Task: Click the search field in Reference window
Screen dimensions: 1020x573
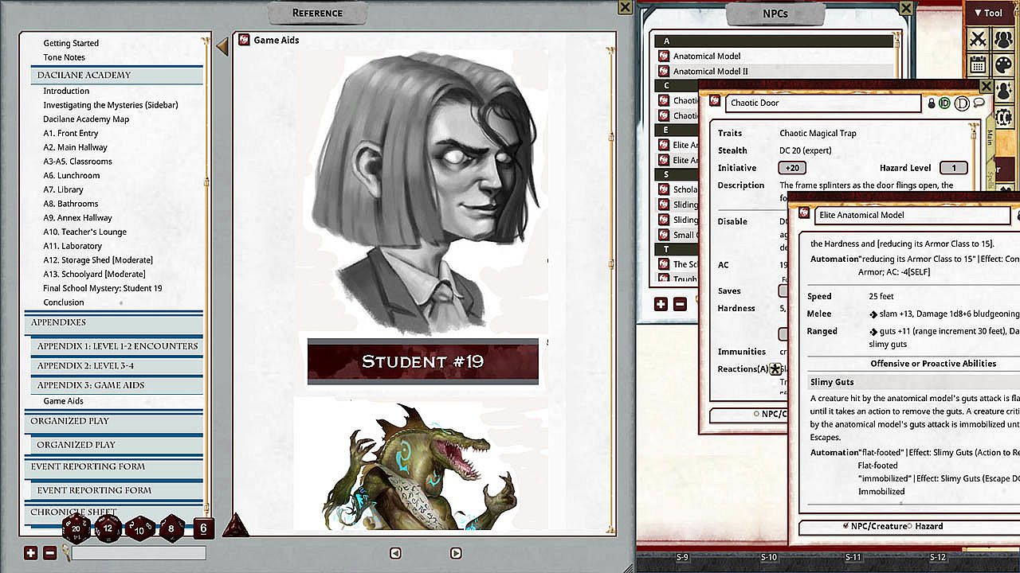Action: click(x=139, y=552)
